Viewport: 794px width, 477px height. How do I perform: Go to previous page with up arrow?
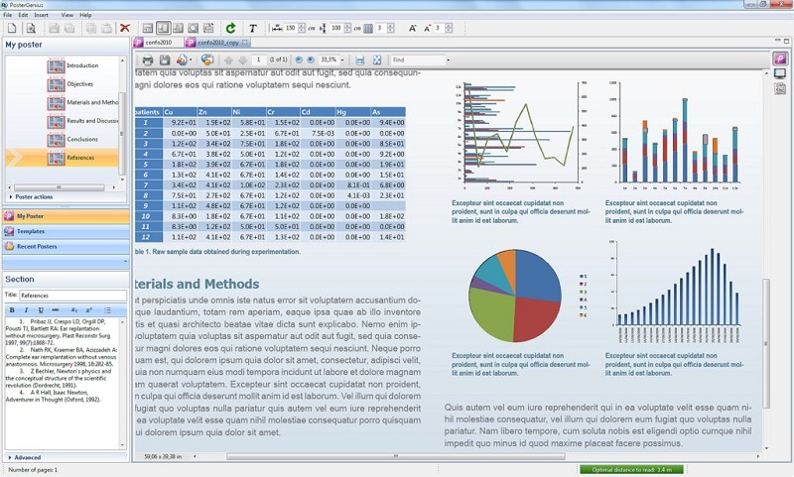[228, 60]
